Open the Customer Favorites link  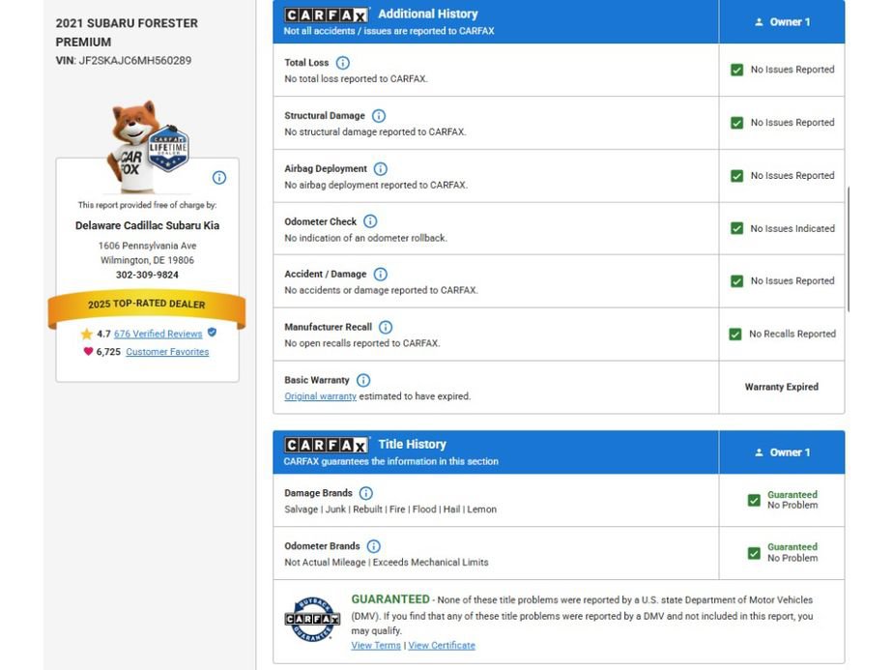(x=167, y=352)
